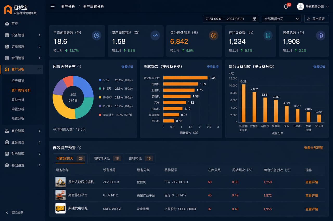Open 查看全部预警 link
This screenshot has width=333, height=221.
click(x=313, y=148)
